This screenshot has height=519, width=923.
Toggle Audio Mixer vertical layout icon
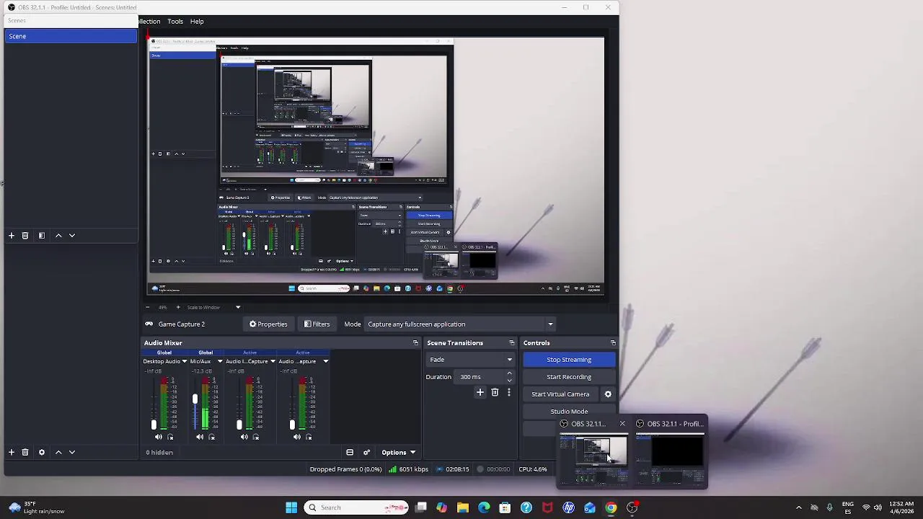[x=350, y=453]
